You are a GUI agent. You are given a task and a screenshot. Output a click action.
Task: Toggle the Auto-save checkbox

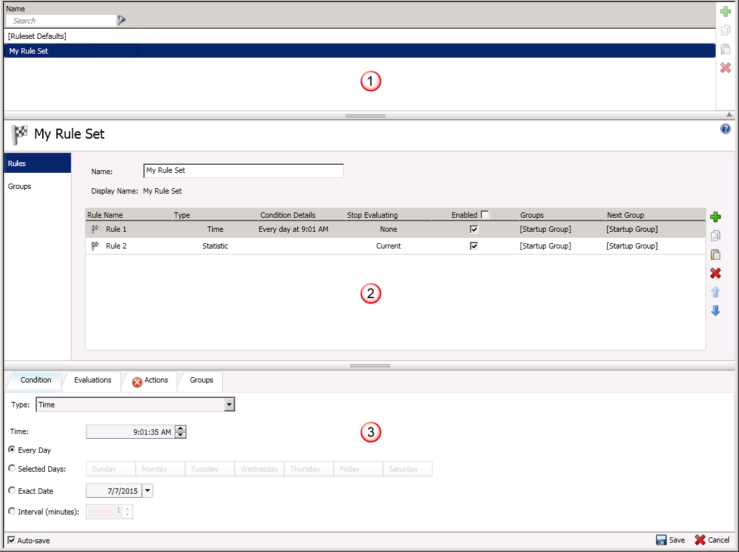11,540
